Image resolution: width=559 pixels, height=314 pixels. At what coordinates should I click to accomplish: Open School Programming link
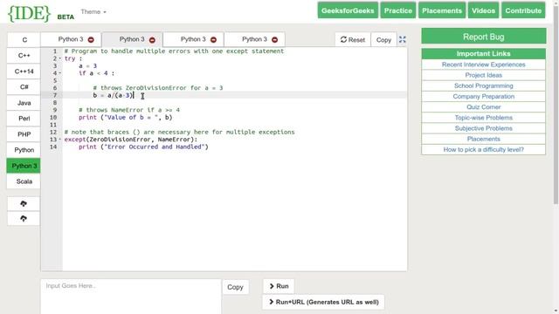(483, 85)
